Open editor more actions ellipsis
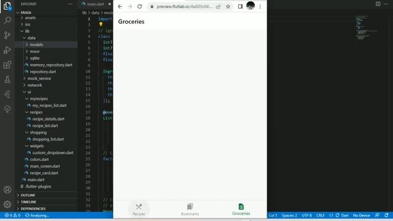Image resolution: width=393 pixels, height=221 pixels. coord(386,4)
